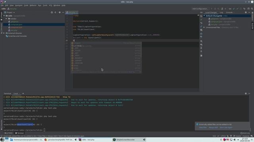Expand Unversioned Files group
Viewport: 254px width, 142px height.
[x=204, y=27]
